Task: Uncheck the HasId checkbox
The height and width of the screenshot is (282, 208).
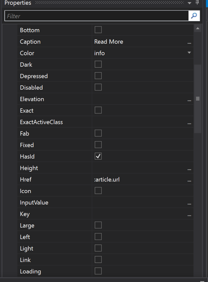Action: (98, 156)
